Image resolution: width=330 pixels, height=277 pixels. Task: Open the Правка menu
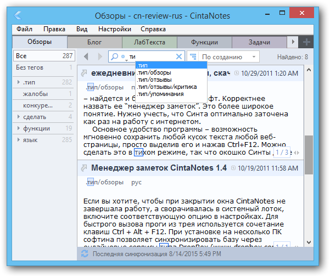[54, 29]
